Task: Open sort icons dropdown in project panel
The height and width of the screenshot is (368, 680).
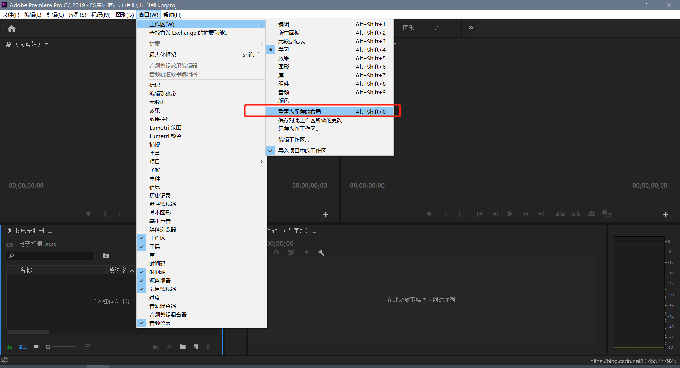Action: [91, 347]
